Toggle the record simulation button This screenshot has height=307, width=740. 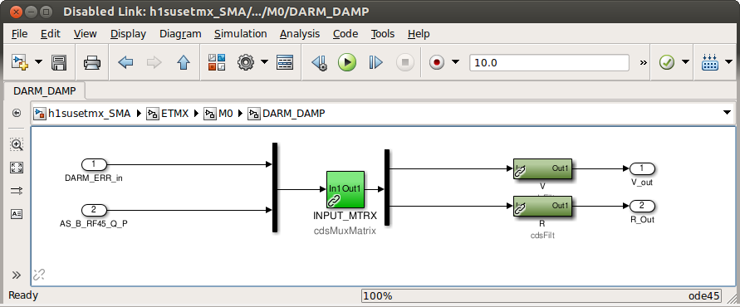point(437,62)
